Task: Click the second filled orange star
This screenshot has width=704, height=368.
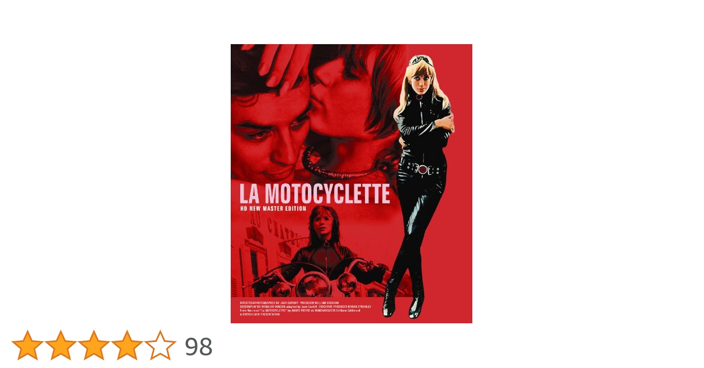Action: pos(60,346)
